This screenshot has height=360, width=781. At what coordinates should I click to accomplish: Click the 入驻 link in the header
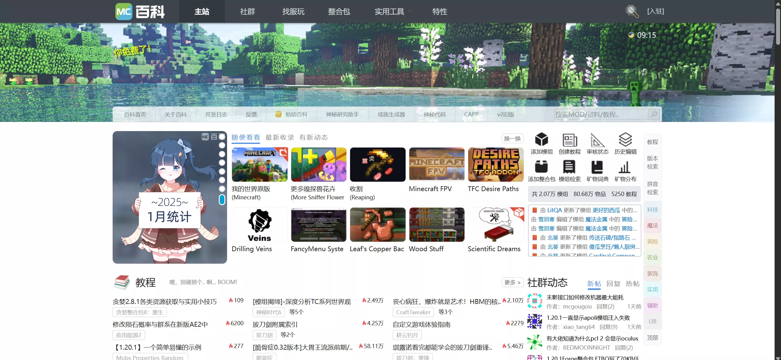point(656,11)
